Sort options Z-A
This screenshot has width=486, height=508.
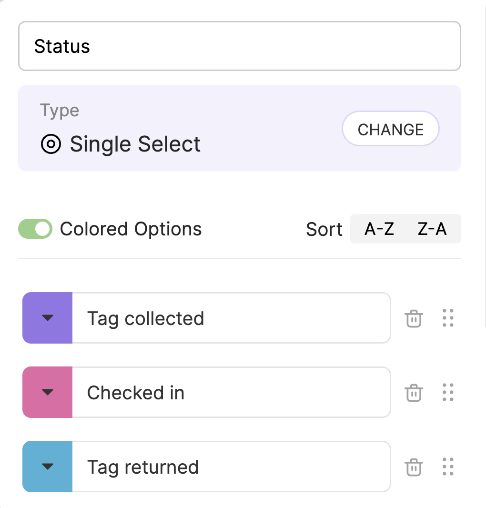coord(432,229)
